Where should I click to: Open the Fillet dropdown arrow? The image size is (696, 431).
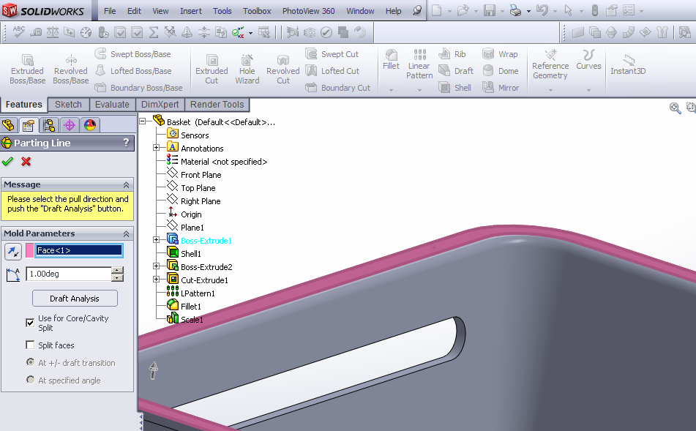click(x=391, y=90)
